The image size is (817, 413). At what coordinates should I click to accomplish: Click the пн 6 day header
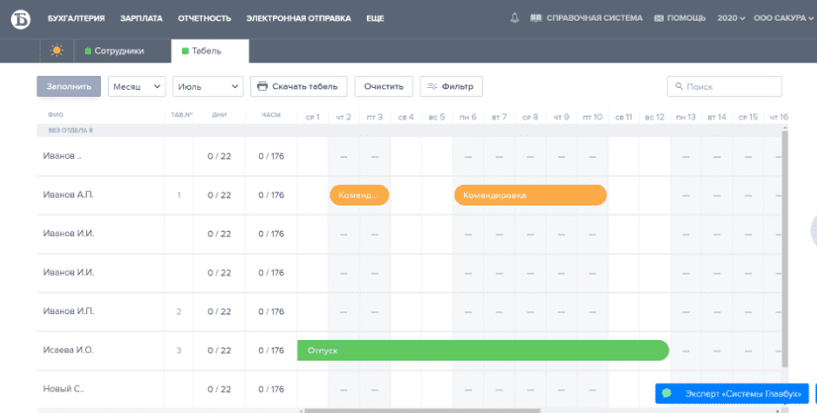(x=468, y=118)
